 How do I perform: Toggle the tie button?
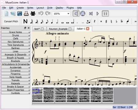click(88, 21)
